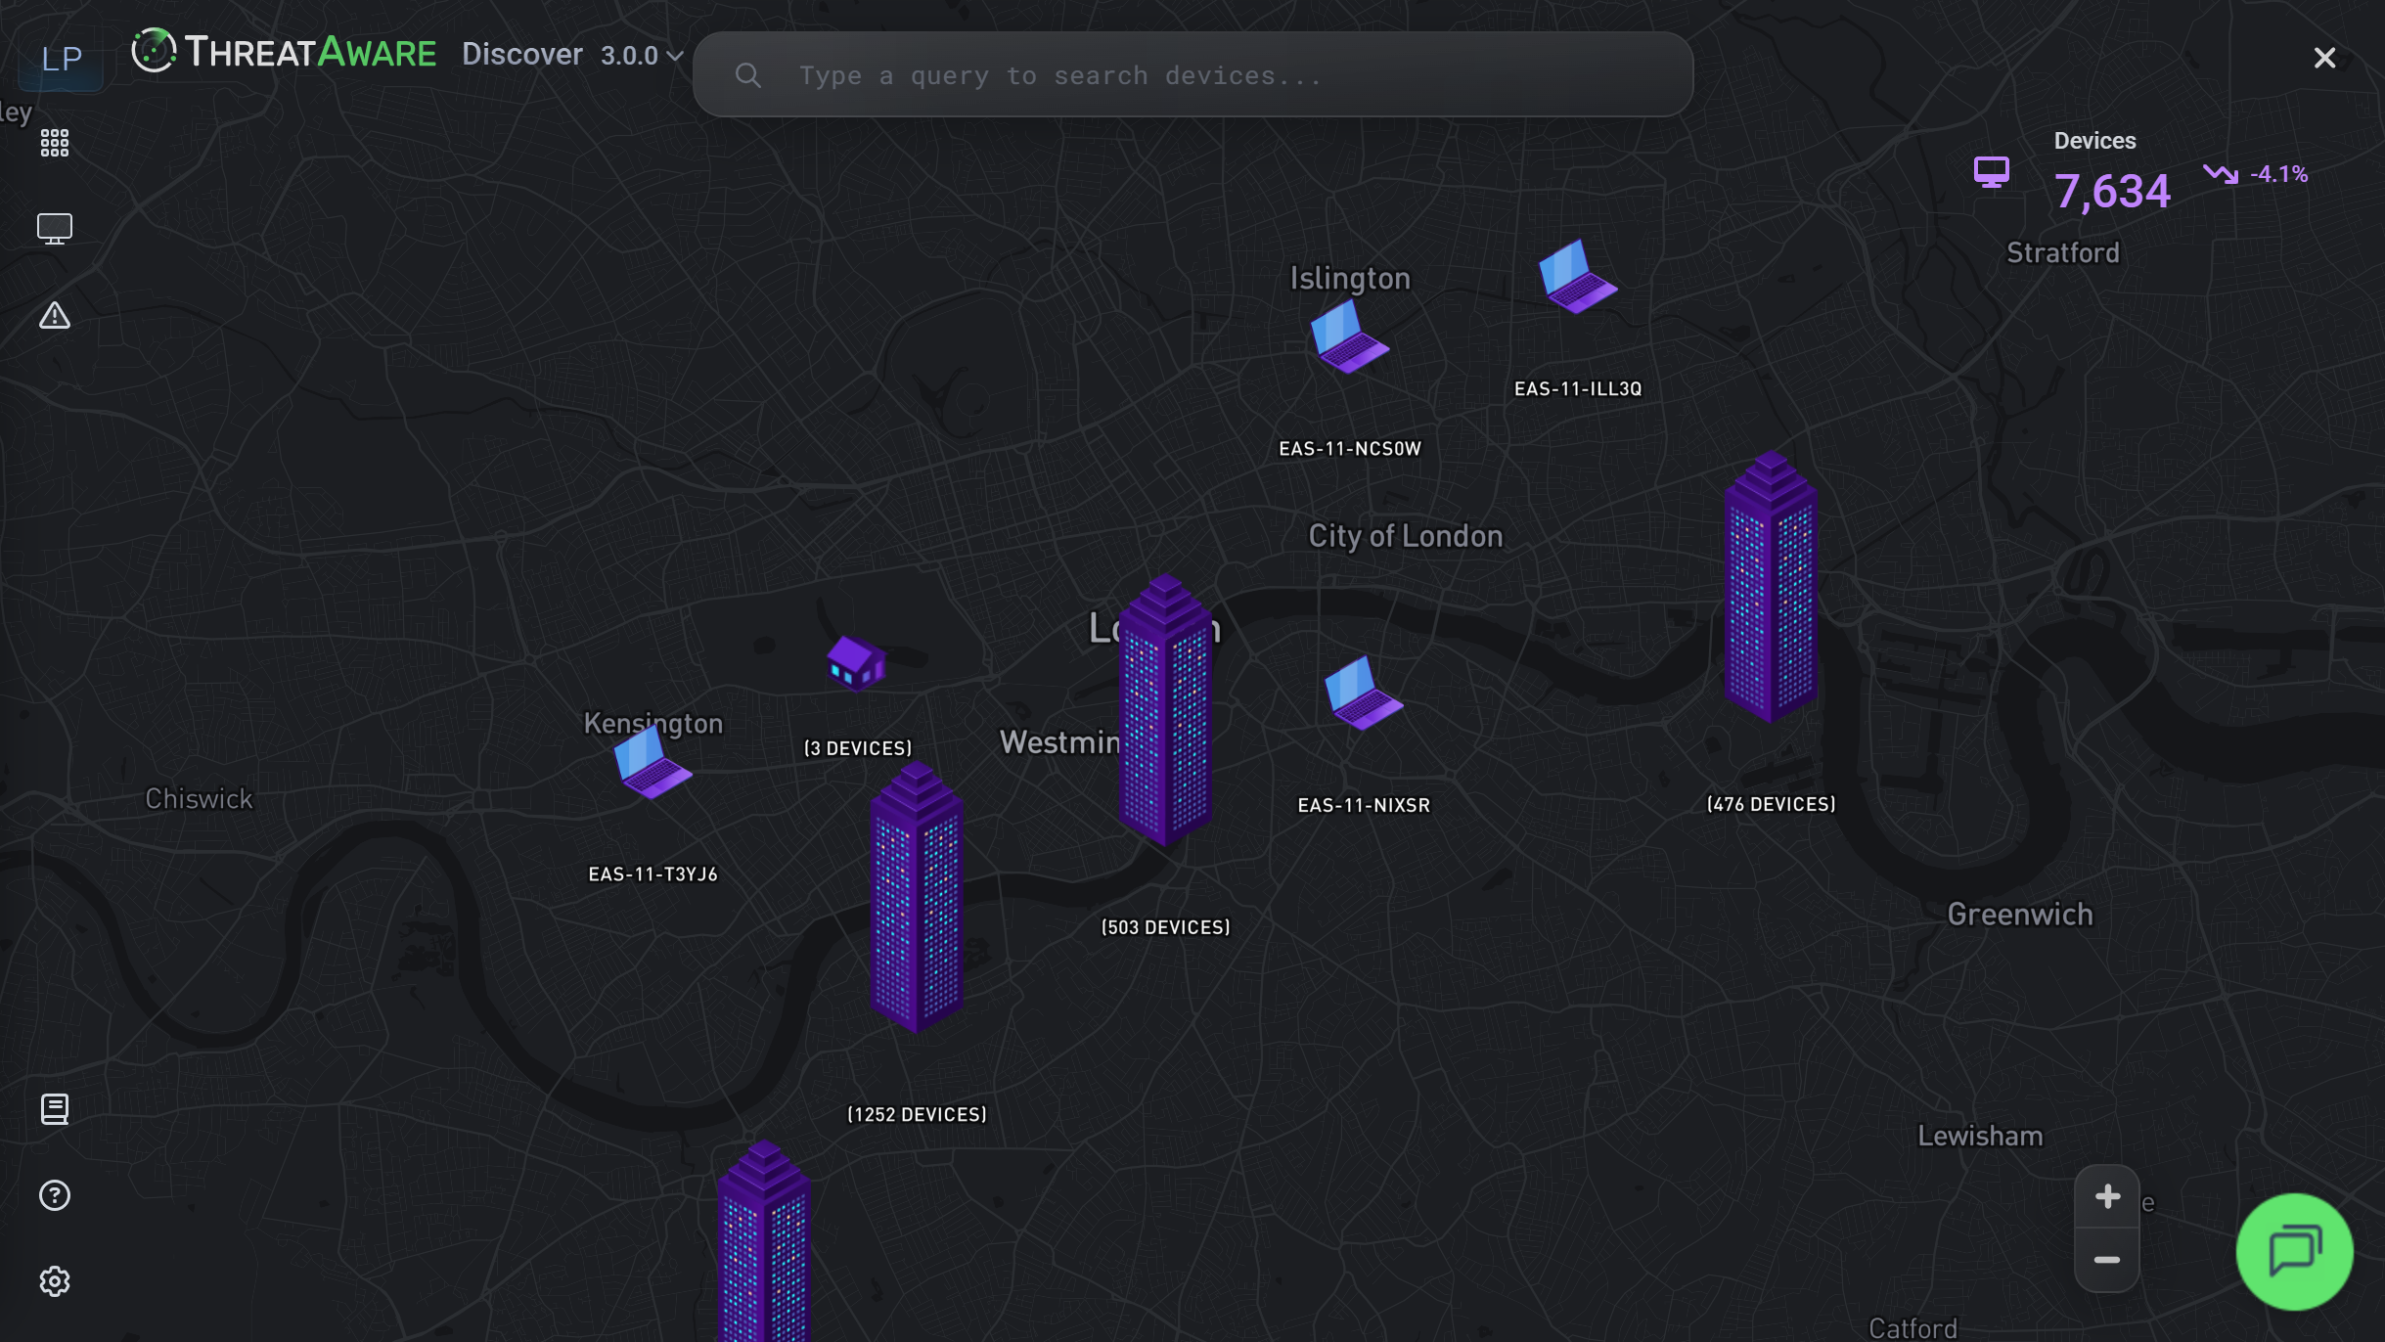Select the 3 devices house marker

tap(856, 663)
